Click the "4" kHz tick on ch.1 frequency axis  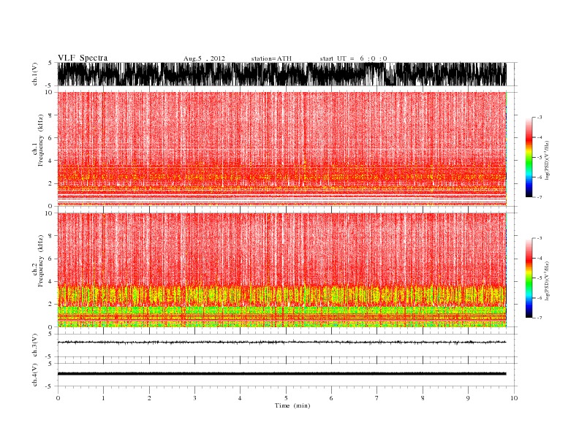coord(50,161)
